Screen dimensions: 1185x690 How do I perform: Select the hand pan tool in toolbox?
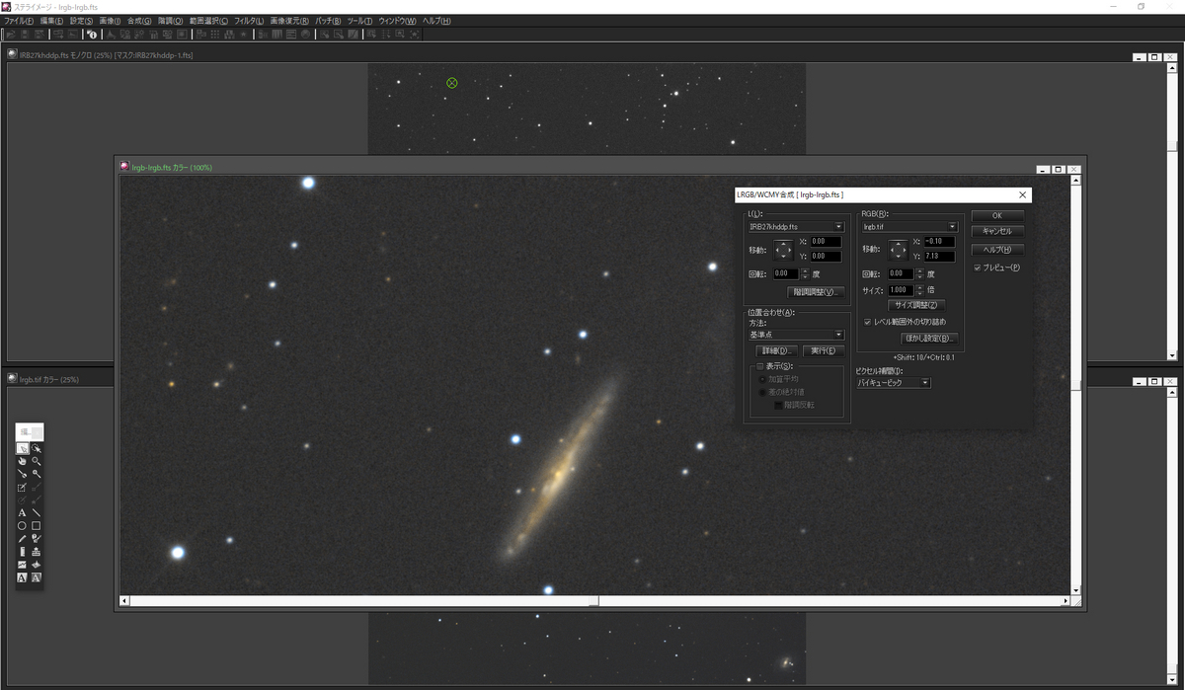[22, 461]
